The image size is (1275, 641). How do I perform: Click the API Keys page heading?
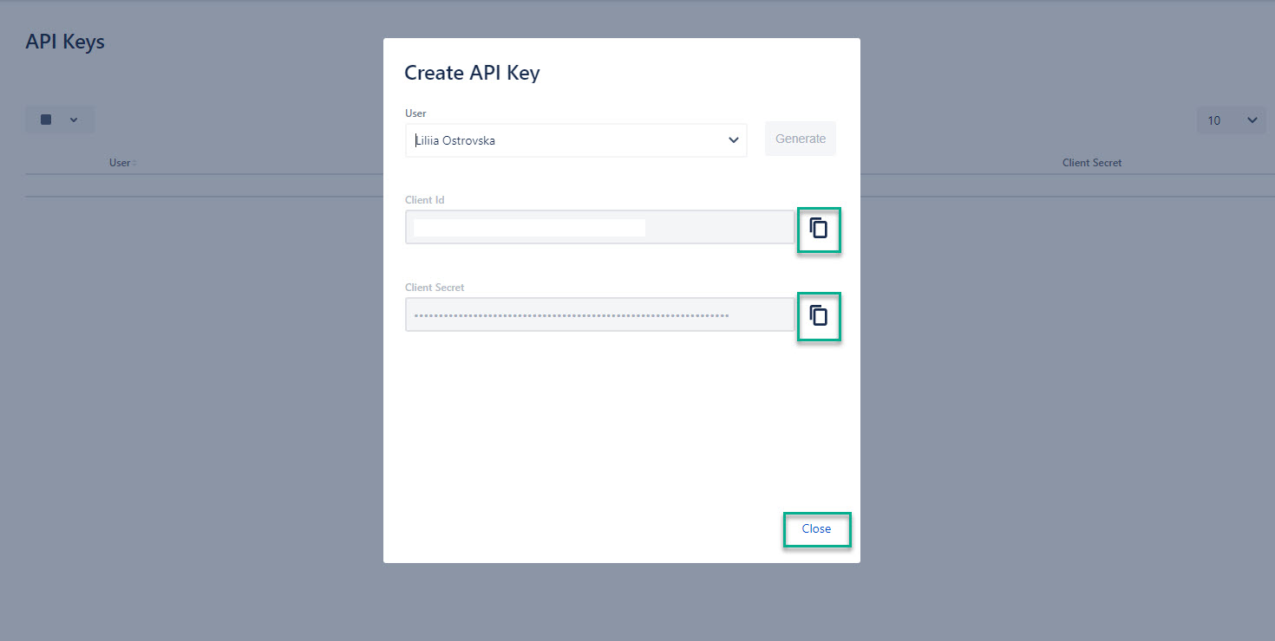click(65, 42)
